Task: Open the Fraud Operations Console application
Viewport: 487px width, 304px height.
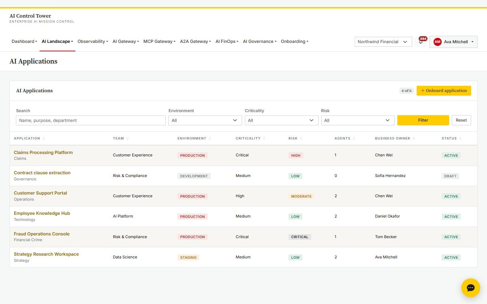Action: (42, 234)
